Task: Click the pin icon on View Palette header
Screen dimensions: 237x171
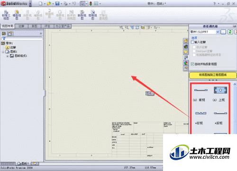Action: (235, 26)
